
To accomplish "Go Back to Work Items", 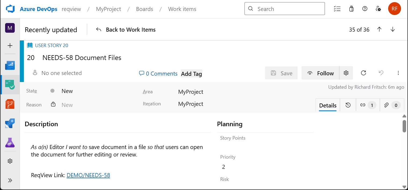I will tap(125, 29).
